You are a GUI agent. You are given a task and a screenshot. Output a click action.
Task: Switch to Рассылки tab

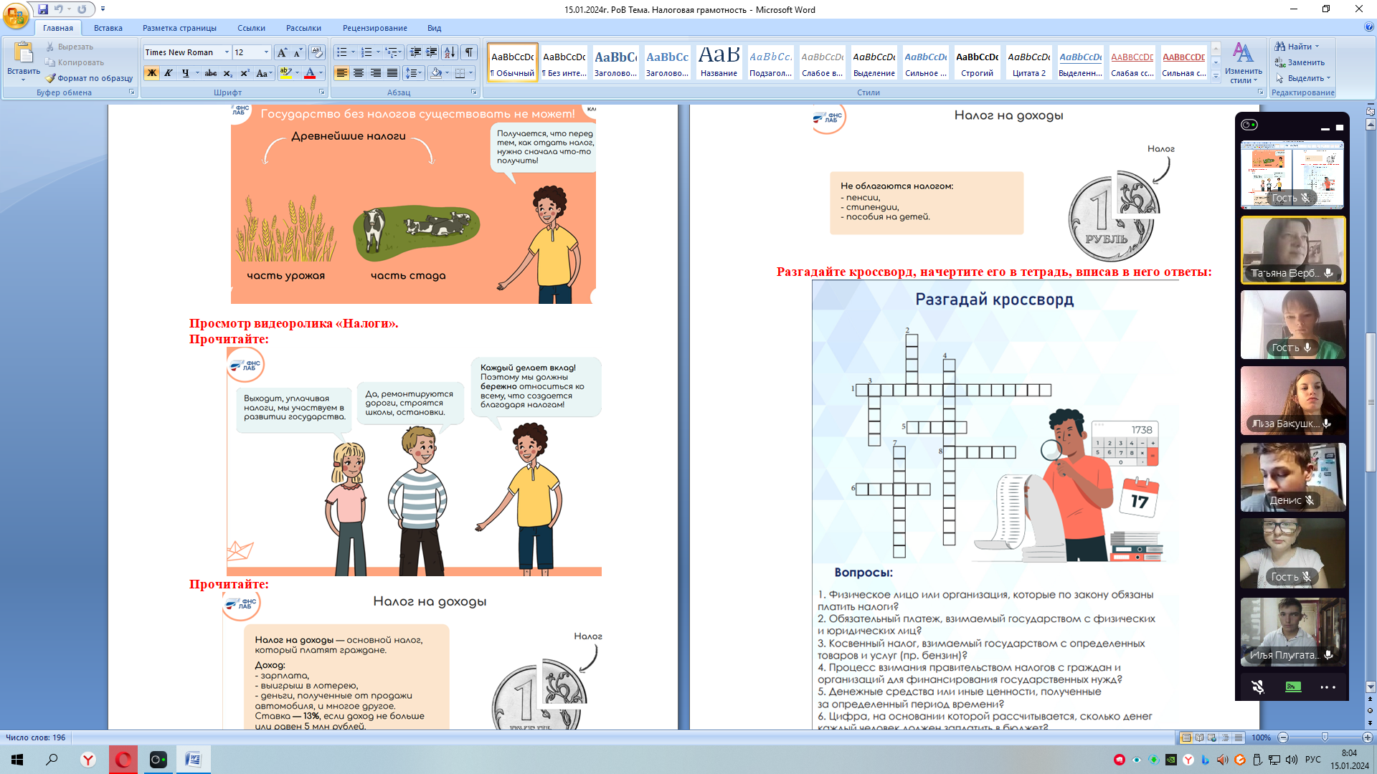(303, 28)
